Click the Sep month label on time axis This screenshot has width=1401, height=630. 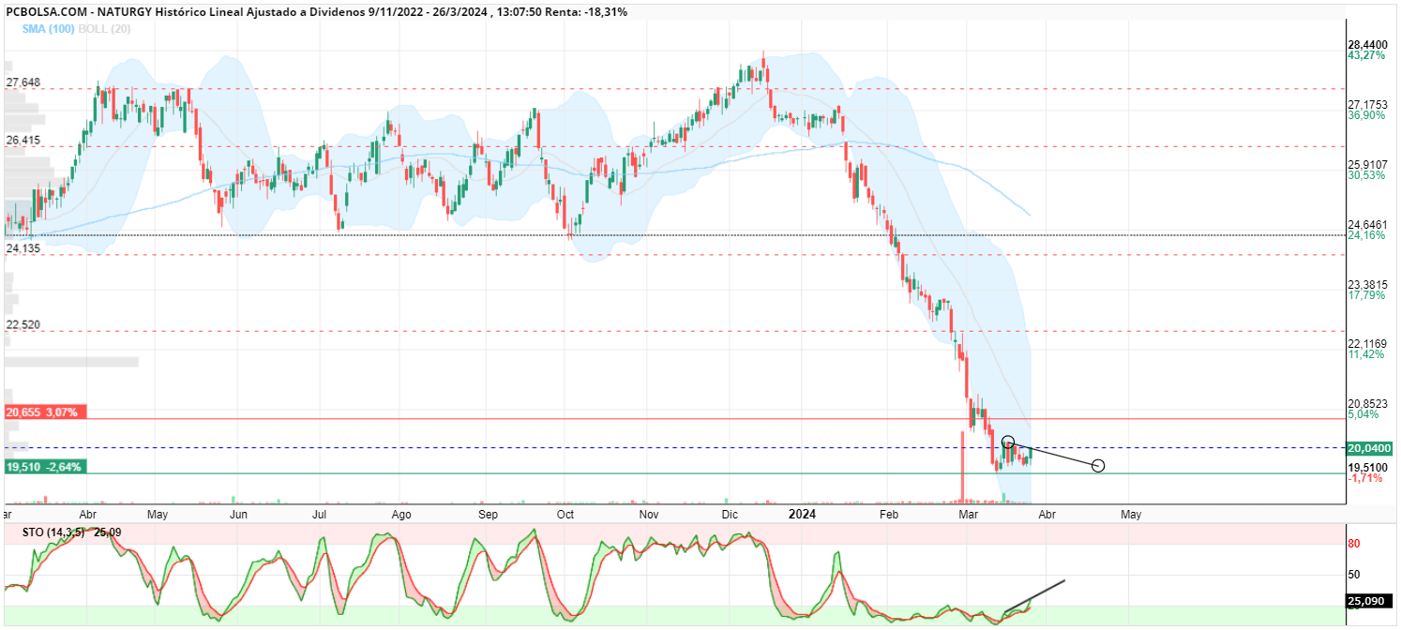click(488, 515)
